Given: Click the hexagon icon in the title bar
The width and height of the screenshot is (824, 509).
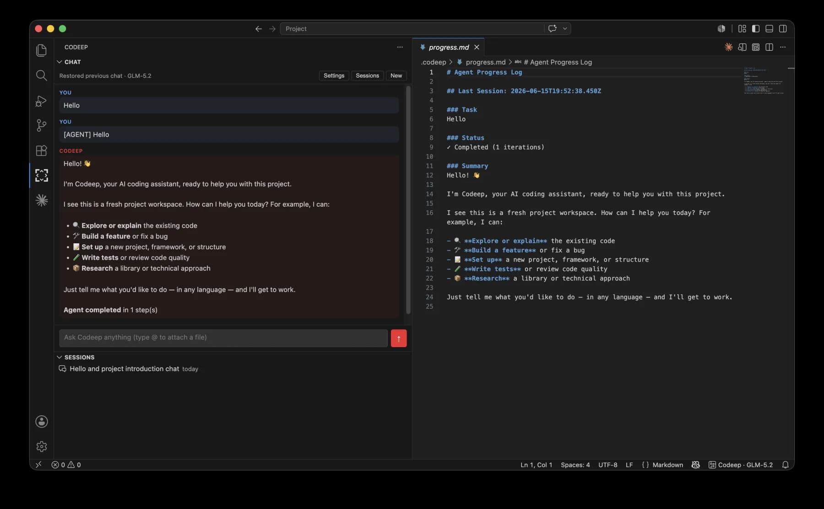Looking at the screenshot, I should click(x=721, y=29).
